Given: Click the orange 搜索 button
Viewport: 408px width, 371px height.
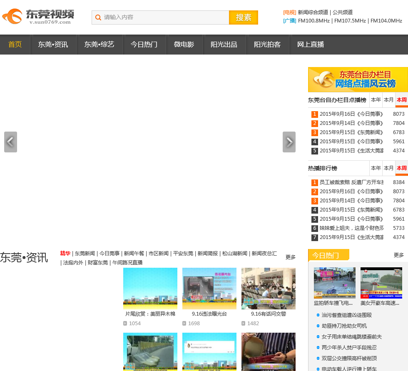Looking at the screenshot, I should point(244,17).
